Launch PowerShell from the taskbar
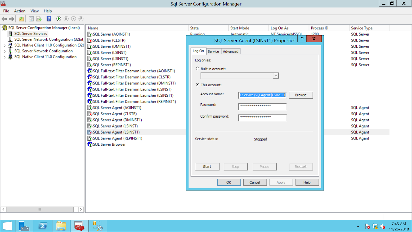 [42, 226]
